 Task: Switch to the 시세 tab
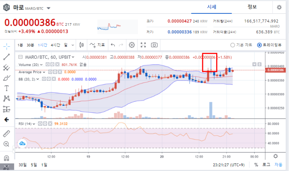(x=211, y=7)
